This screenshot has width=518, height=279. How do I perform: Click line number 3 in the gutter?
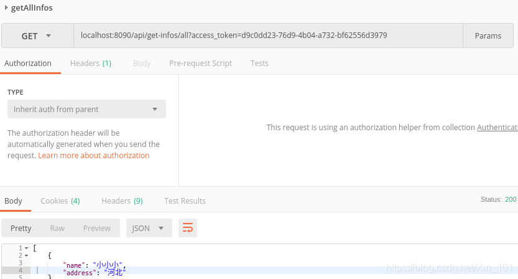(x=21, y=263)
